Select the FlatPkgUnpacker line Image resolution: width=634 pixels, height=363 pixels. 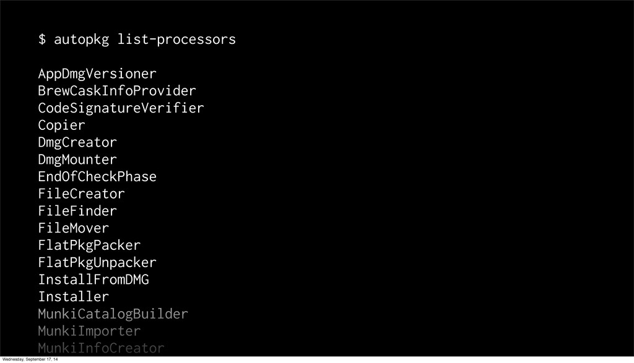pos(97,262)
